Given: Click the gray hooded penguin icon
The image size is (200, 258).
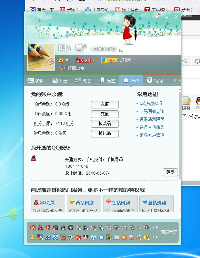Looking at the screenshot, I should coord(63,228).
